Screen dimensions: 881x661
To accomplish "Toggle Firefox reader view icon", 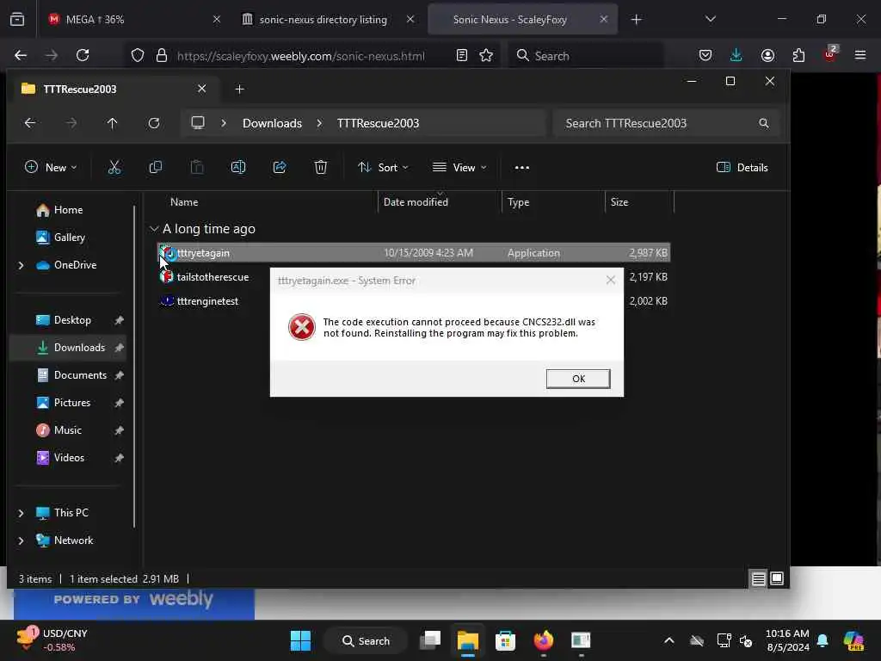I will point(462,55).
